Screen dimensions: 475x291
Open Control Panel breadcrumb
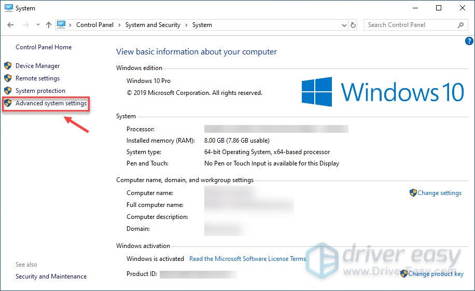tap(95, 25)
